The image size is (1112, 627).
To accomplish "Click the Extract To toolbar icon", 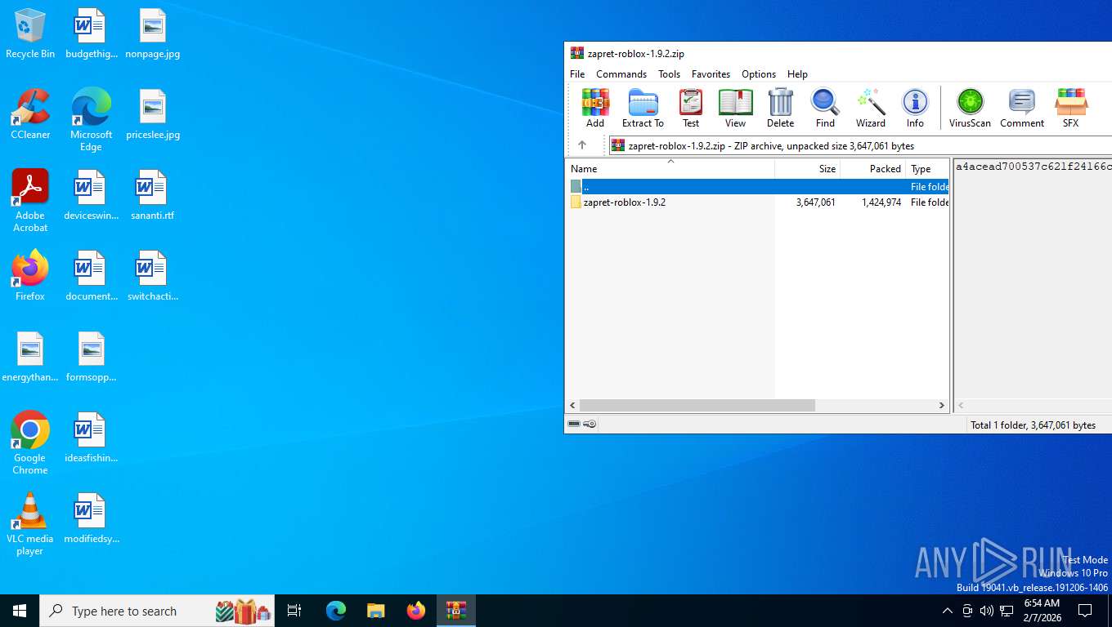I will point(643,109).
